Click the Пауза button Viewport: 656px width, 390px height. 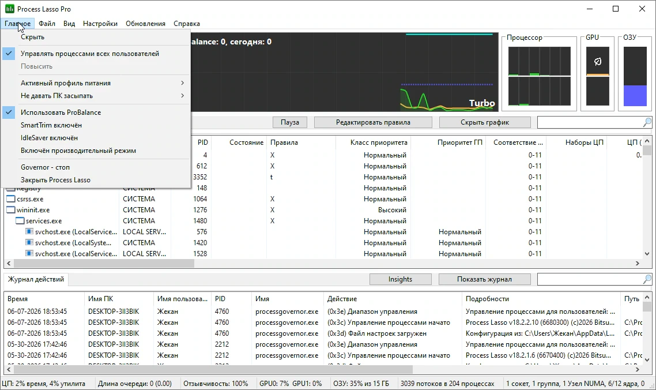[290, 122]
